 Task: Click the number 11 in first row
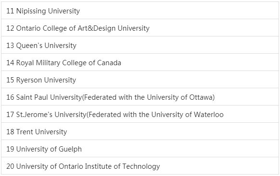pyautogui.click(x=10, y=11)
